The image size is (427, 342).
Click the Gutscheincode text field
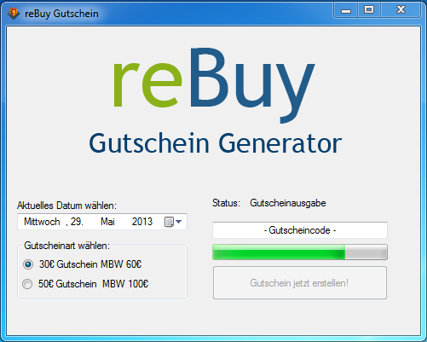(x=300, y=230)
